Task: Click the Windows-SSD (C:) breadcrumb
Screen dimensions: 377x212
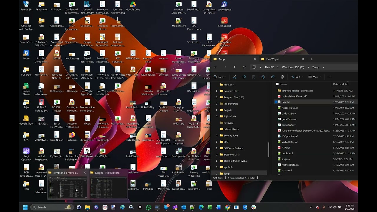Action: coord(293,67)
